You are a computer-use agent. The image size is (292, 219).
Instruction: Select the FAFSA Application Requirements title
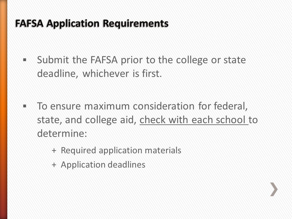coord(92,24)
